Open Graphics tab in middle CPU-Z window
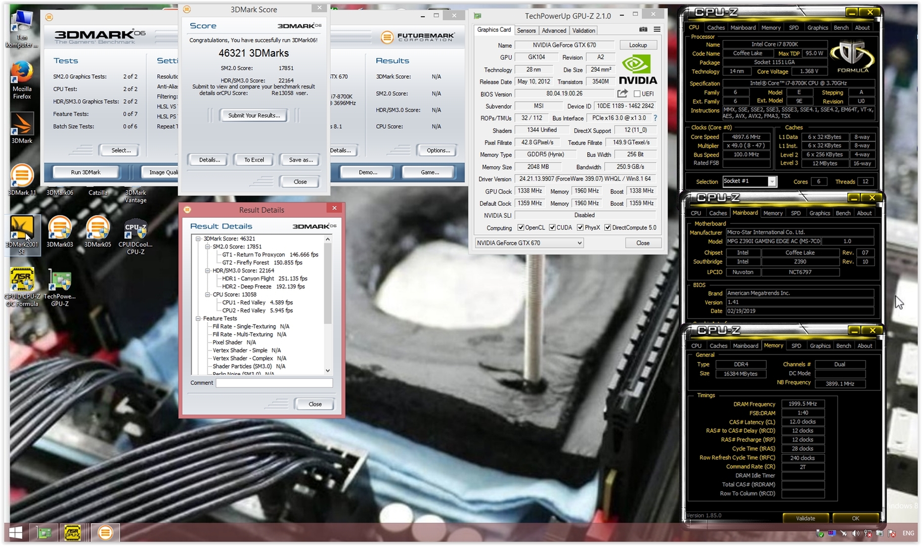922x546 pixels. (819, 213)
